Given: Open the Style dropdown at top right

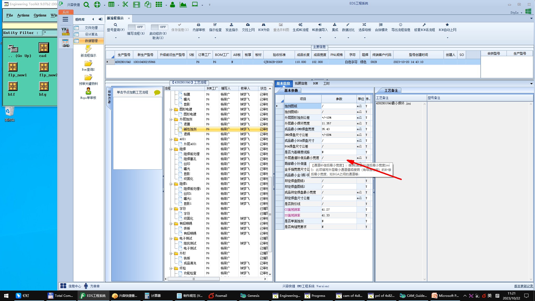Looking at the screenshot, I should pos(516,13).
